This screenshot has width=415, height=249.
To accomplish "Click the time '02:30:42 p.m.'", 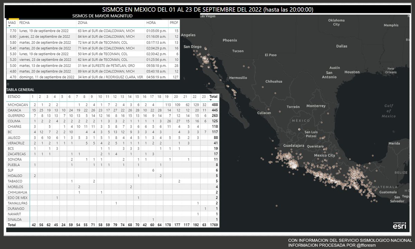I will coord(157,54).
